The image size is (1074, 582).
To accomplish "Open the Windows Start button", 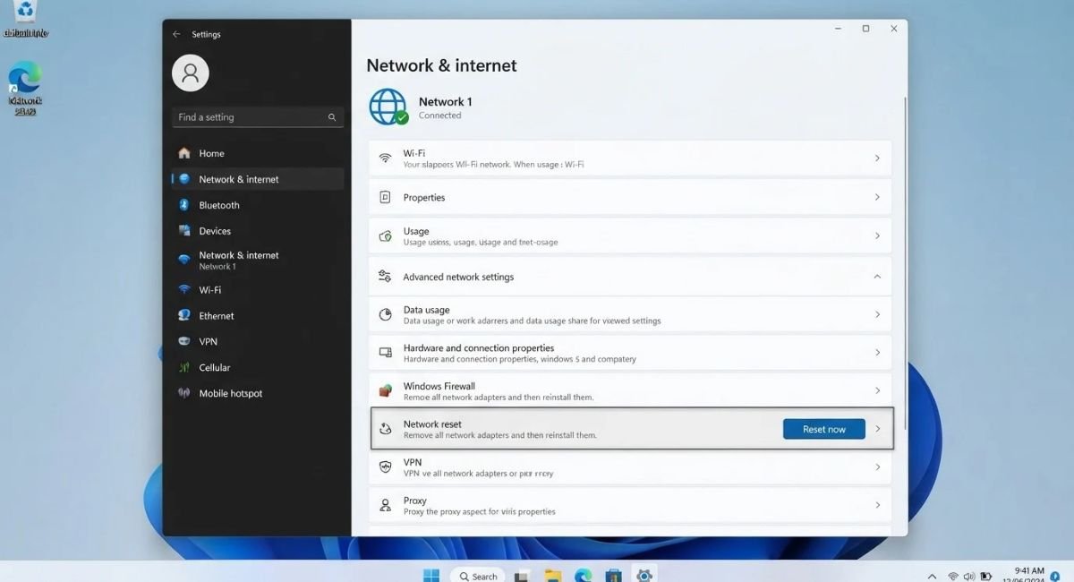I will click(x=430, y=576).
